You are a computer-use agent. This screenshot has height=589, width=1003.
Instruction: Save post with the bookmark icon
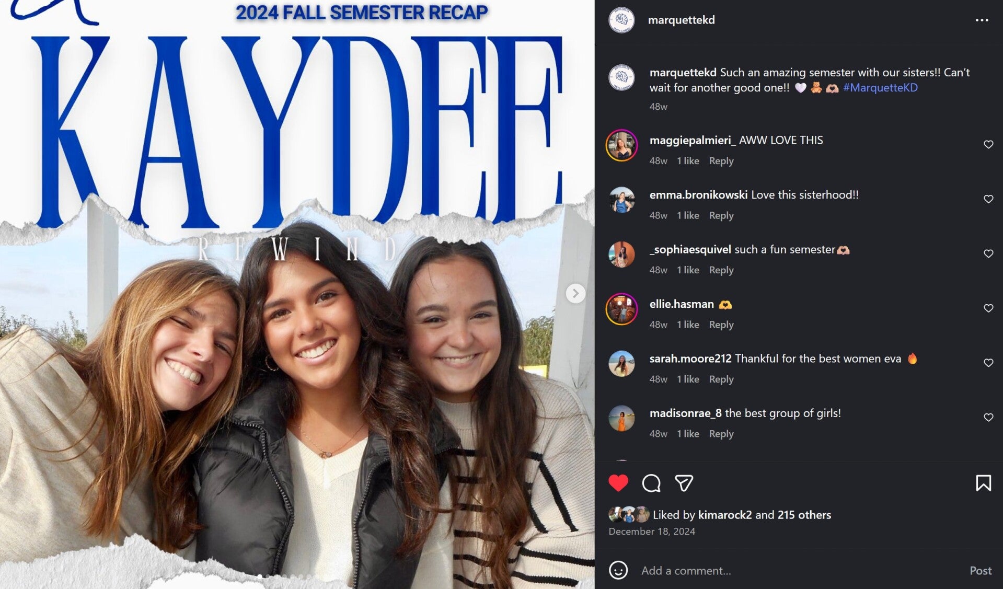(983, 483)
